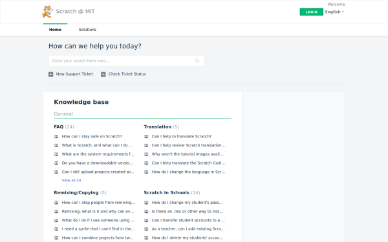Open 'What are the system requirements f...' article
The image size is (388, 242).
click(x=98, y=154)
